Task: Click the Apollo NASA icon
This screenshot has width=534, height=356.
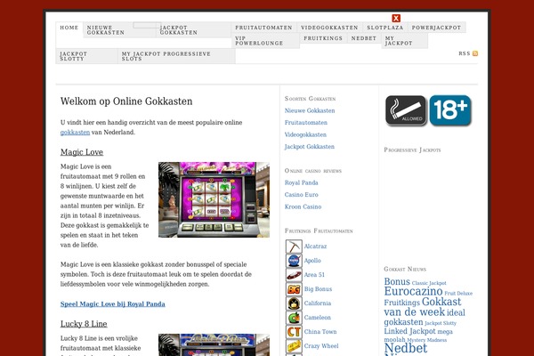Action: (294, 261)
